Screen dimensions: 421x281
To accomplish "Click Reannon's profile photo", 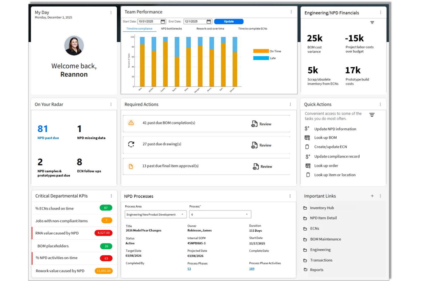I will 74,46.
